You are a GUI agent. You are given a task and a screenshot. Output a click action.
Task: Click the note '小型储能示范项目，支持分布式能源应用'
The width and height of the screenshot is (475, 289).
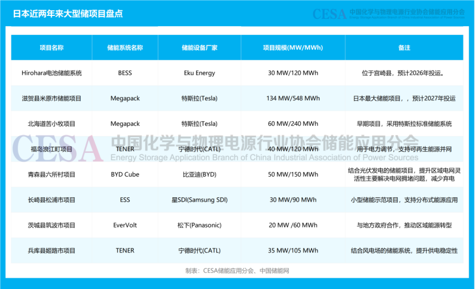click(404, 200)
